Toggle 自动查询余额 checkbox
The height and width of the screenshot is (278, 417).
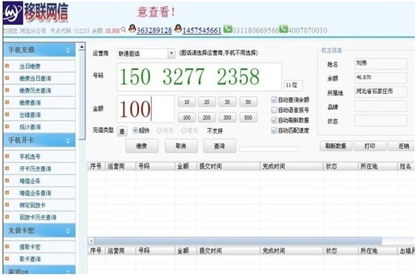click(x=274, y=100)
